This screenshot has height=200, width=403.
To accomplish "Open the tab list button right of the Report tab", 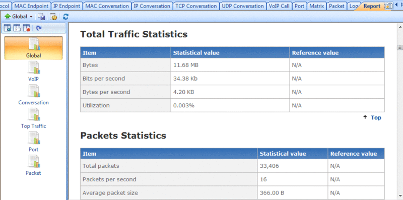I will coord(389,6).
